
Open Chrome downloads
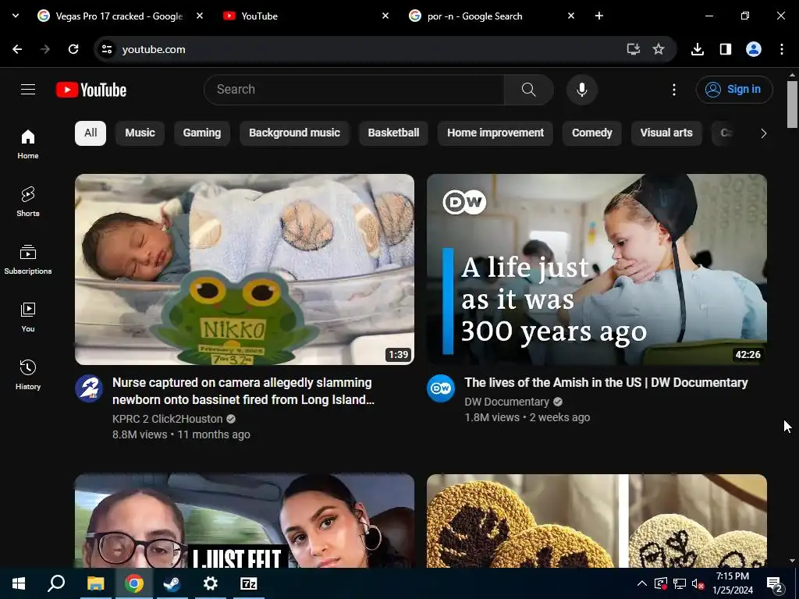coord(697,49)
